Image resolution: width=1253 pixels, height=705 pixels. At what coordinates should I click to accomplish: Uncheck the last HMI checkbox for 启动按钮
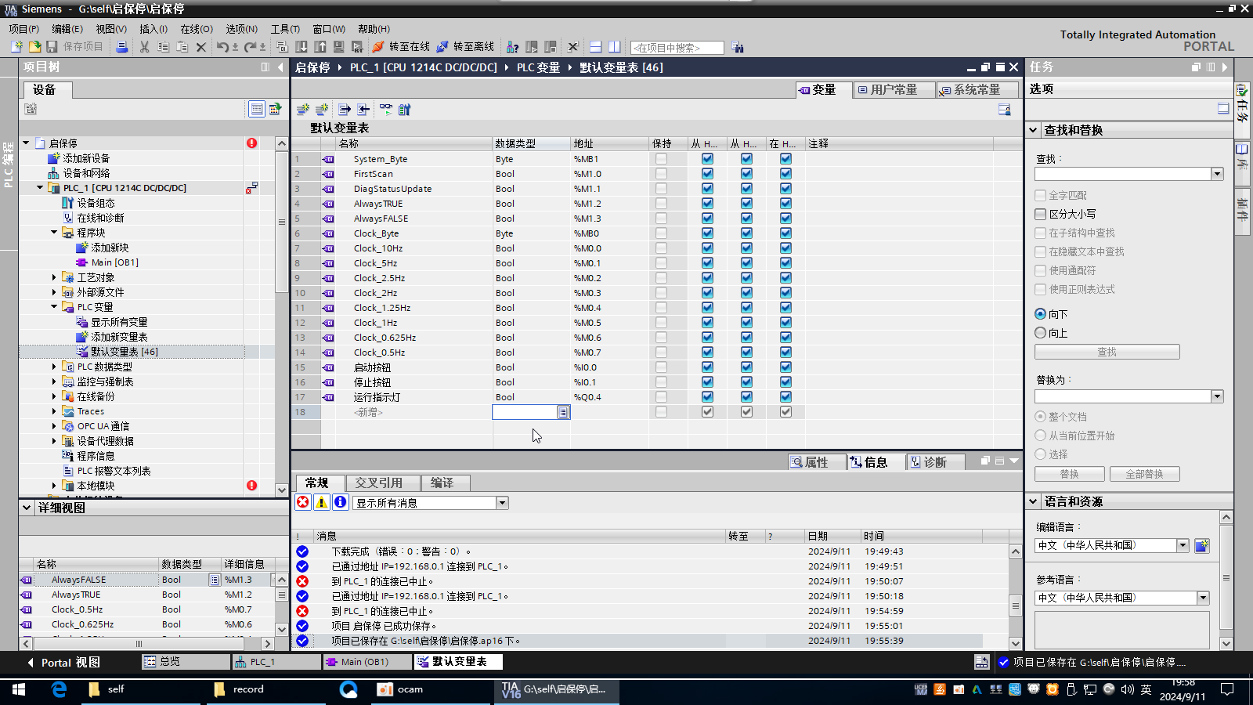[x=785, y=367]
